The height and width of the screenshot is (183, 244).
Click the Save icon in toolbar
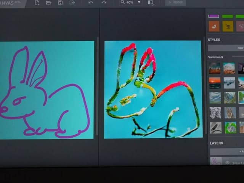(60, 3)
